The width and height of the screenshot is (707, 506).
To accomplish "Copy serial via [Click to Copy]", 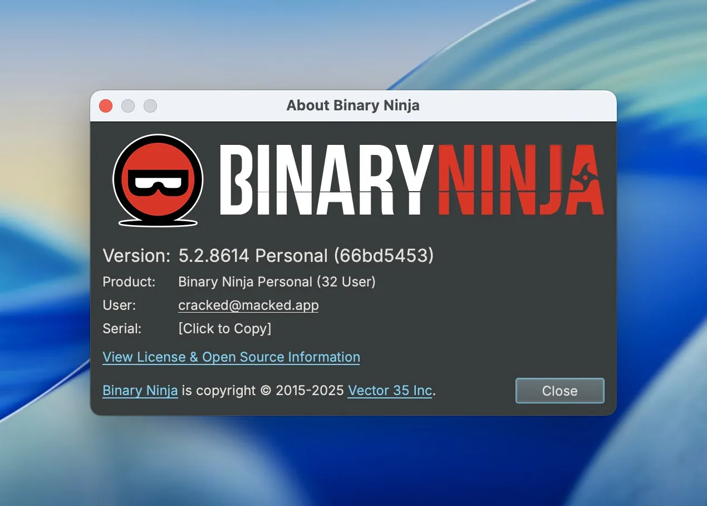I will [224, 329].
